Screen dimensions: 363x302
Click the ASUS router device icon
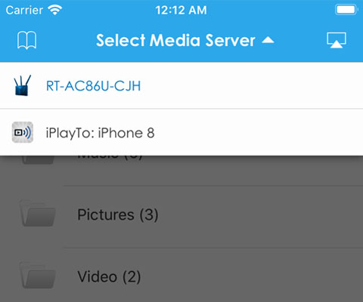(23, 85)
